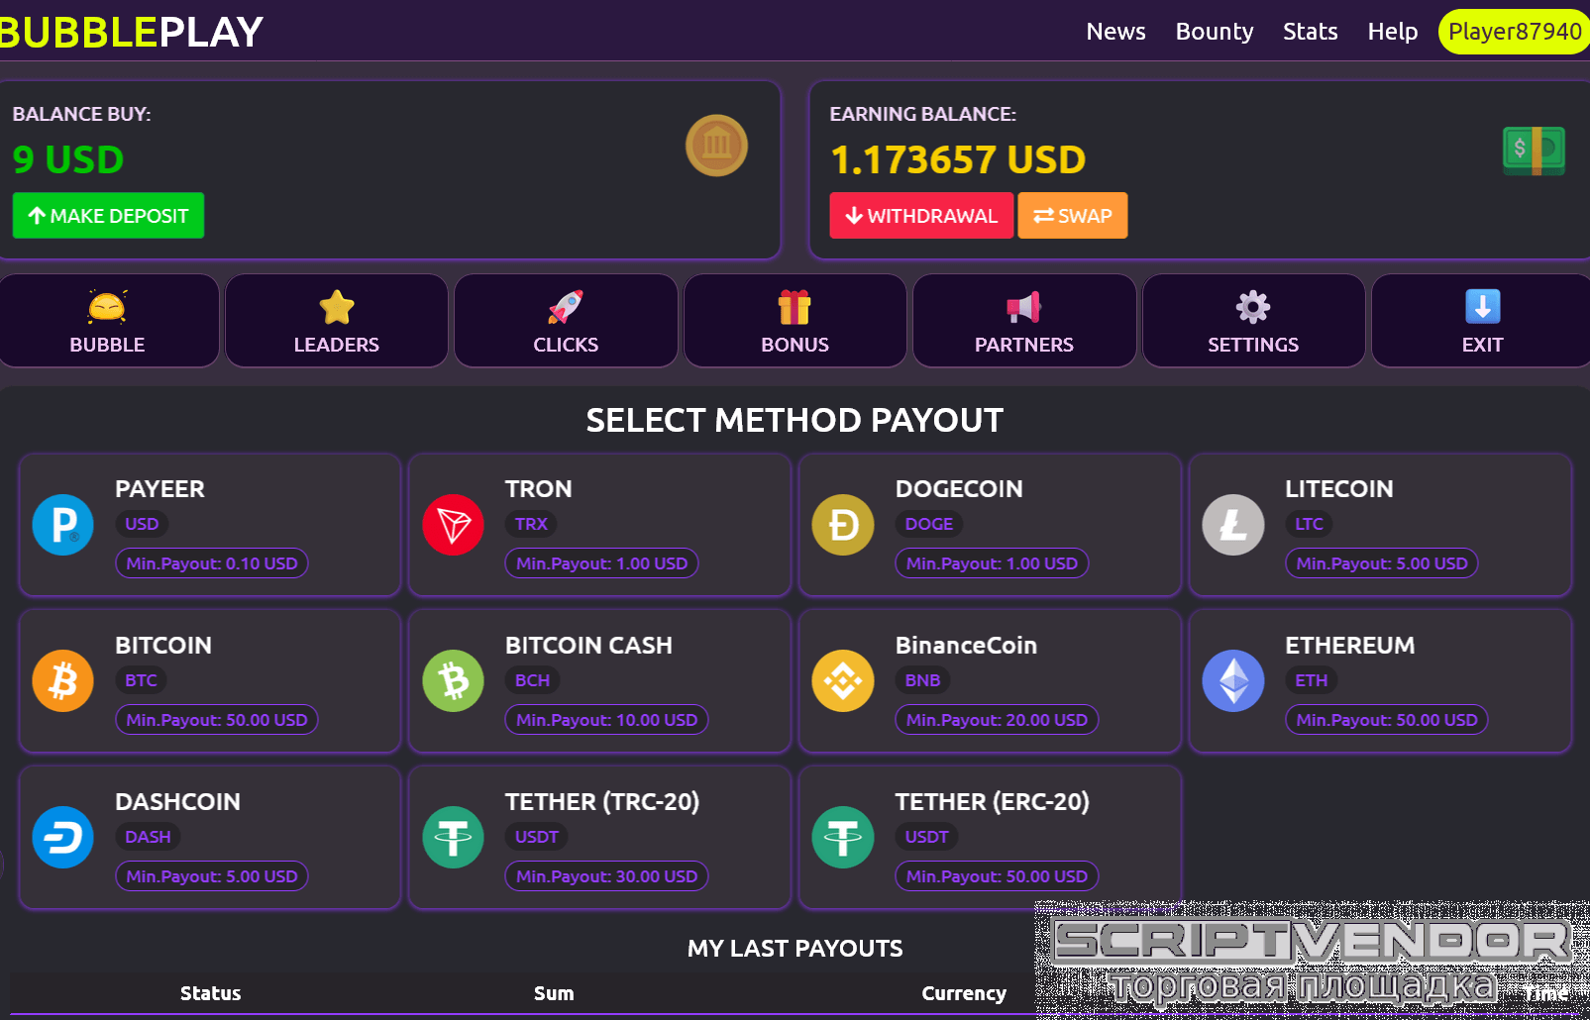Screen dimensions: 1590x1020
Task: Open the Bubble game icon
Action: click(x=107, y=307)
